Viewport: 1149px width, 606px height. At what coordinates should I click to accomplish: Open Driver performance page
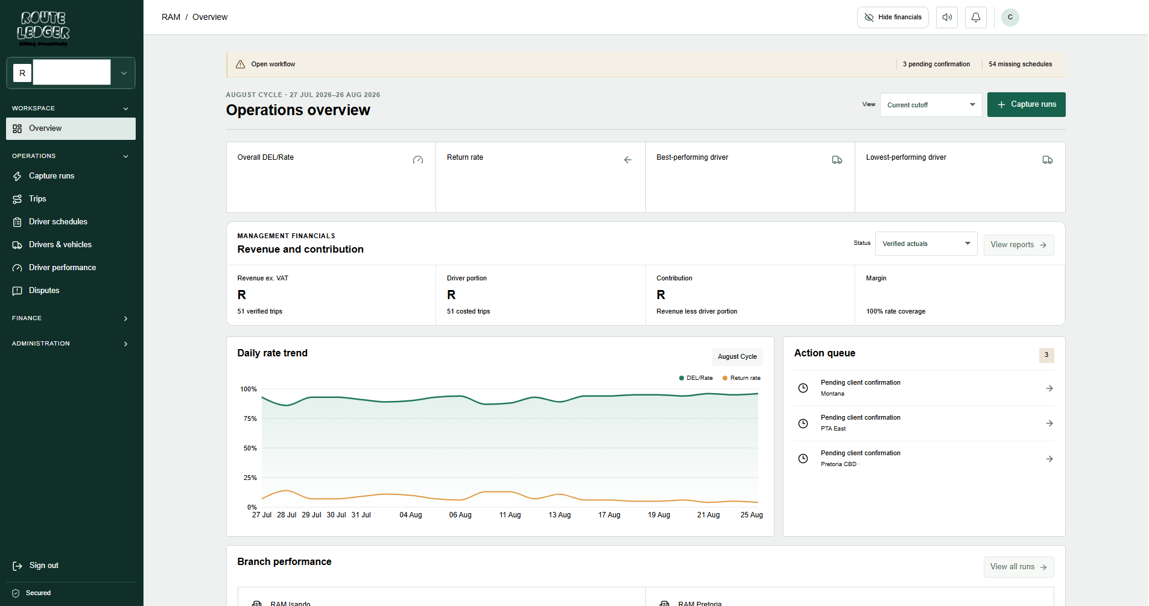click(71, 268)
